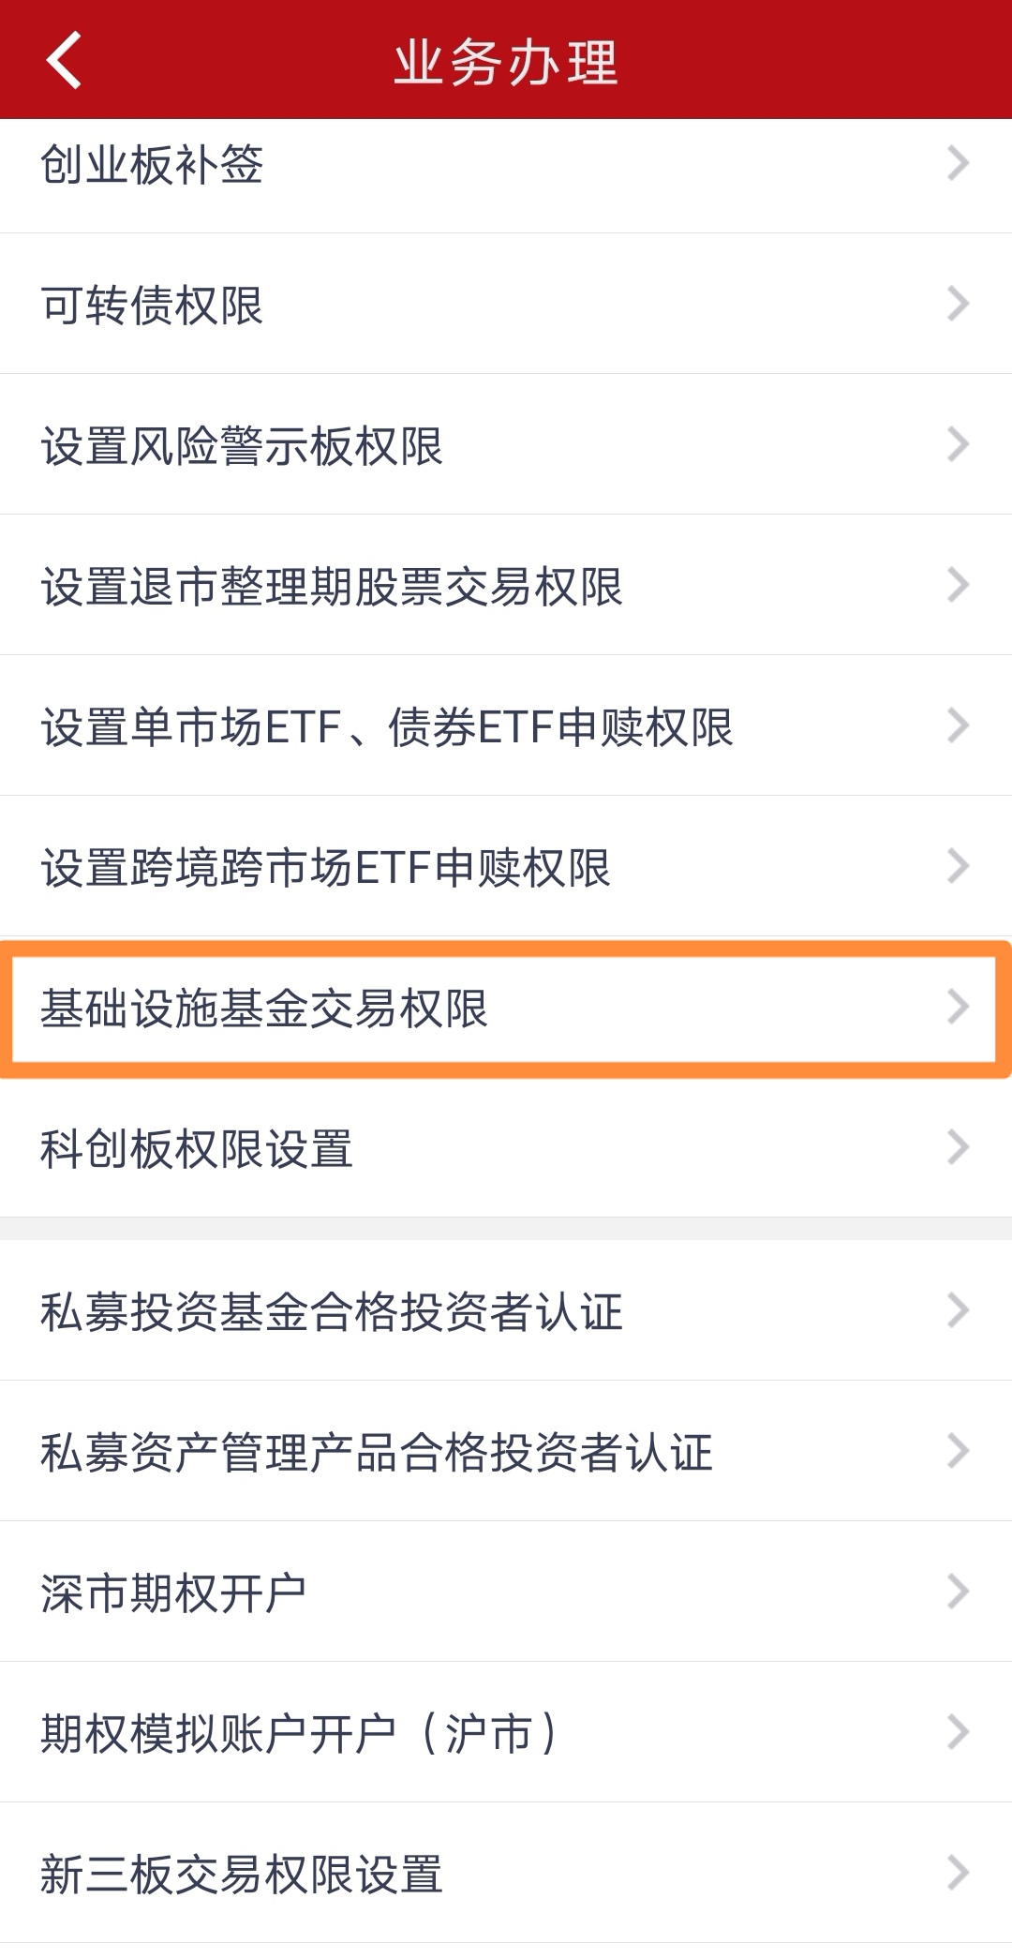This screenshot has width=1012, height=1958.
Task: Tap chevron icon beside 新三板交易权限设置
Action: (x=958, y=1873)
